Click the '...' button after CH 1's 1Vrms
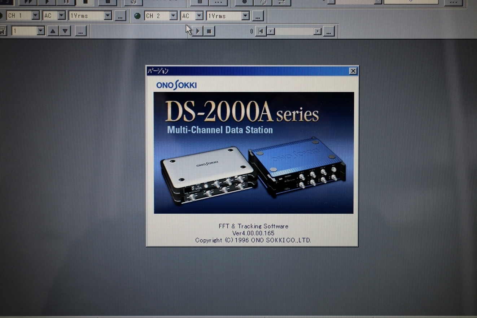The width and height of the screenshot is (477, 318). (120, 16)
